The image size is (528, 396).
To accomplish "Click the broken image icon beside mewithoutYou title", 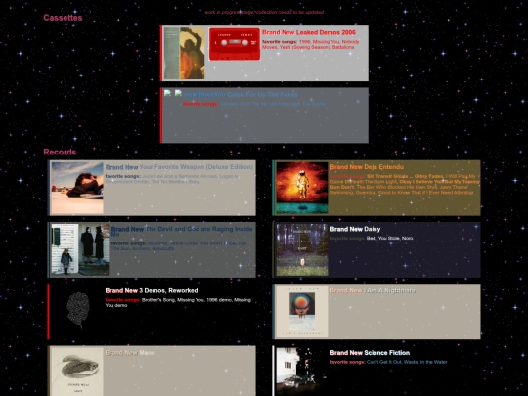I will point(179,94).
